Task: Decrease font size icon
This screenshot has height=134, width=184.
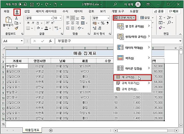Action: [53, 23]
